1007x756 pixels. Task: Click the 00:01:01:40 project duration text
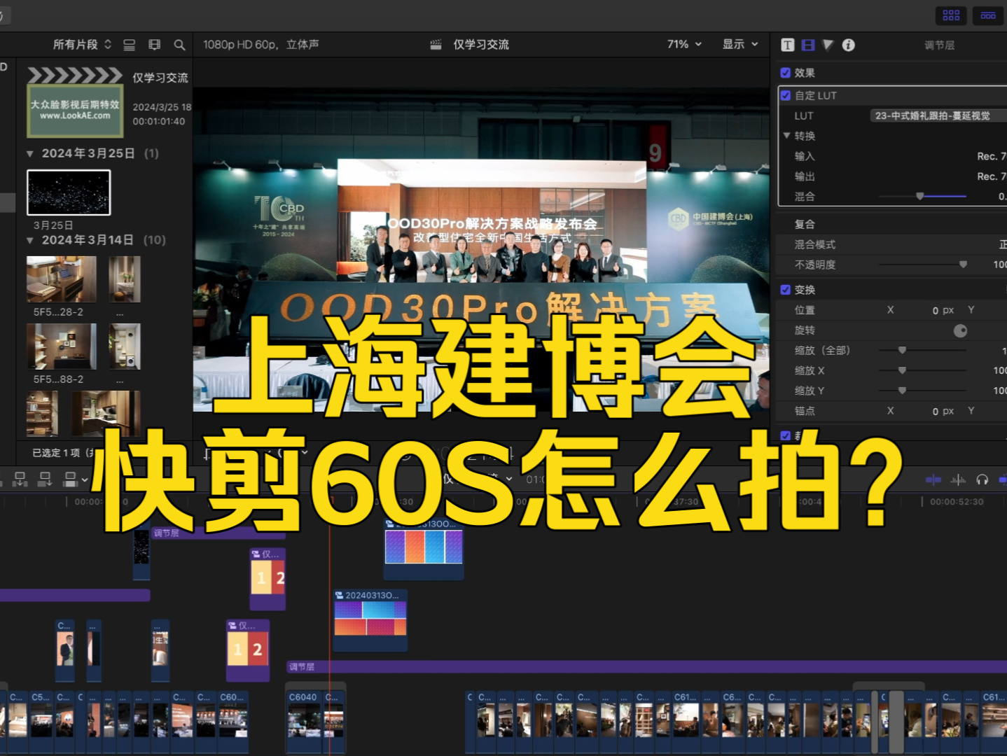point(159,121)
